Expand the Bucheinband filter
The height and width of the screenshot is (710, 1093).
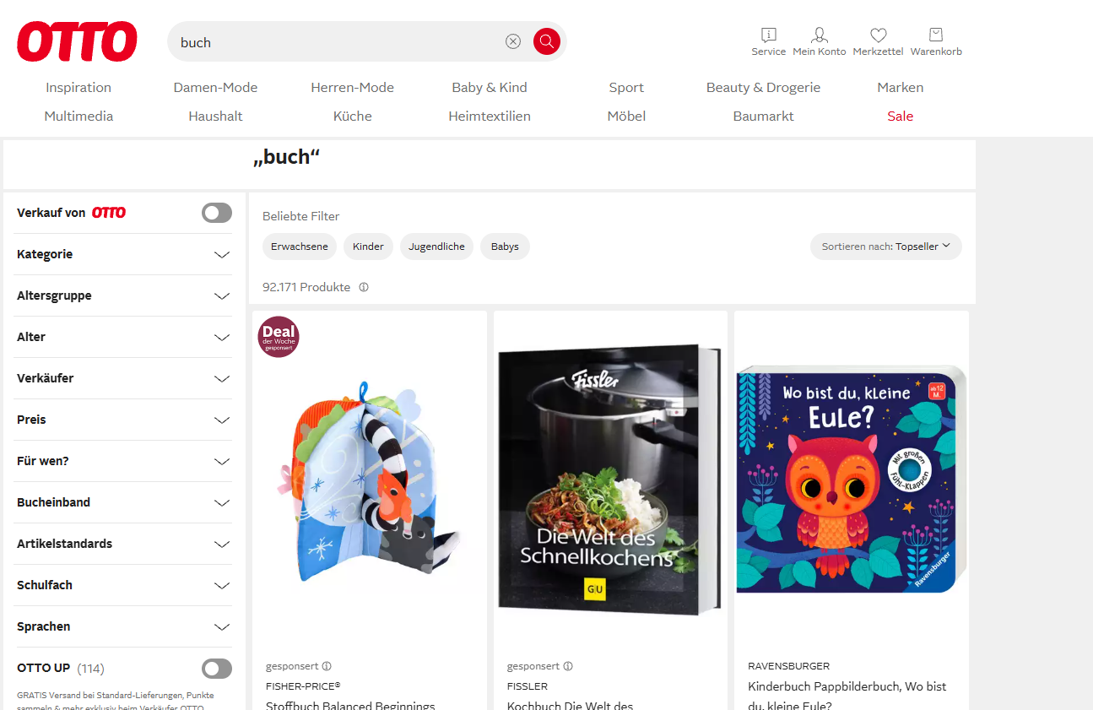tap(123, 502)
